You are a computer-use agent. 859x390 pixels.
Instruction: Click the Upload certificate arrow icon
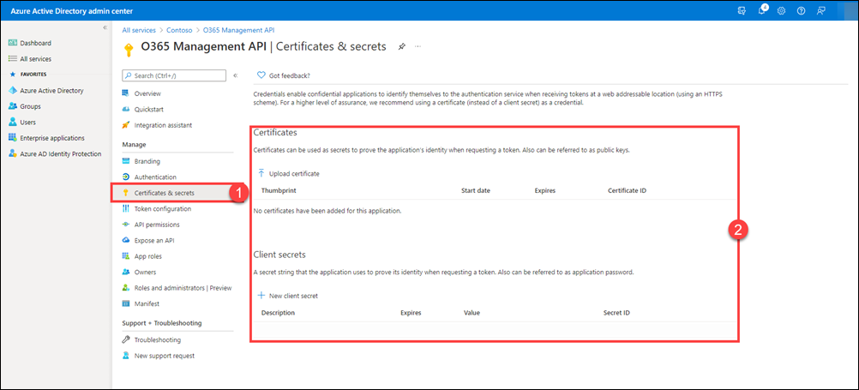click(x=261, y=173)
